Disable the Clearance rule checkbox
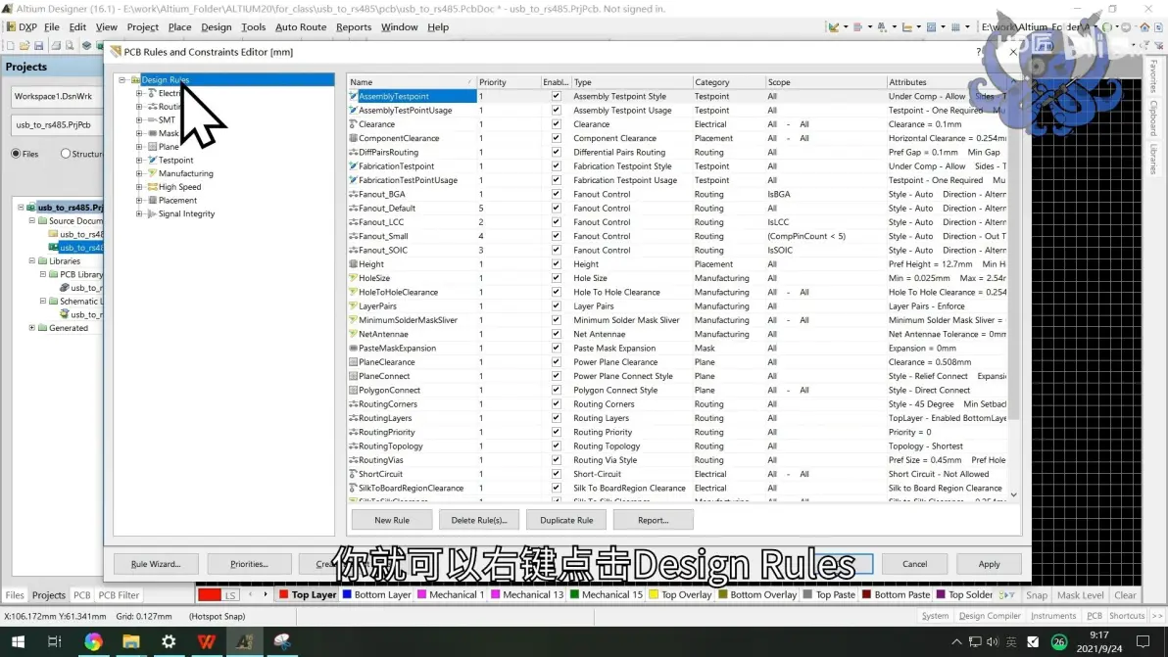 pos(556,124)
